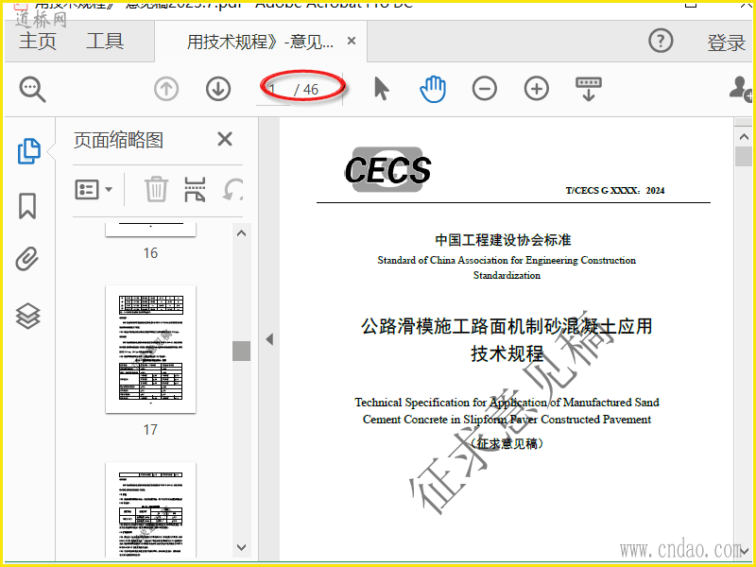This screenshot has height=567, width=756.
Task: Click the text 技术规程 in the title
Action: tap(507, 353)
